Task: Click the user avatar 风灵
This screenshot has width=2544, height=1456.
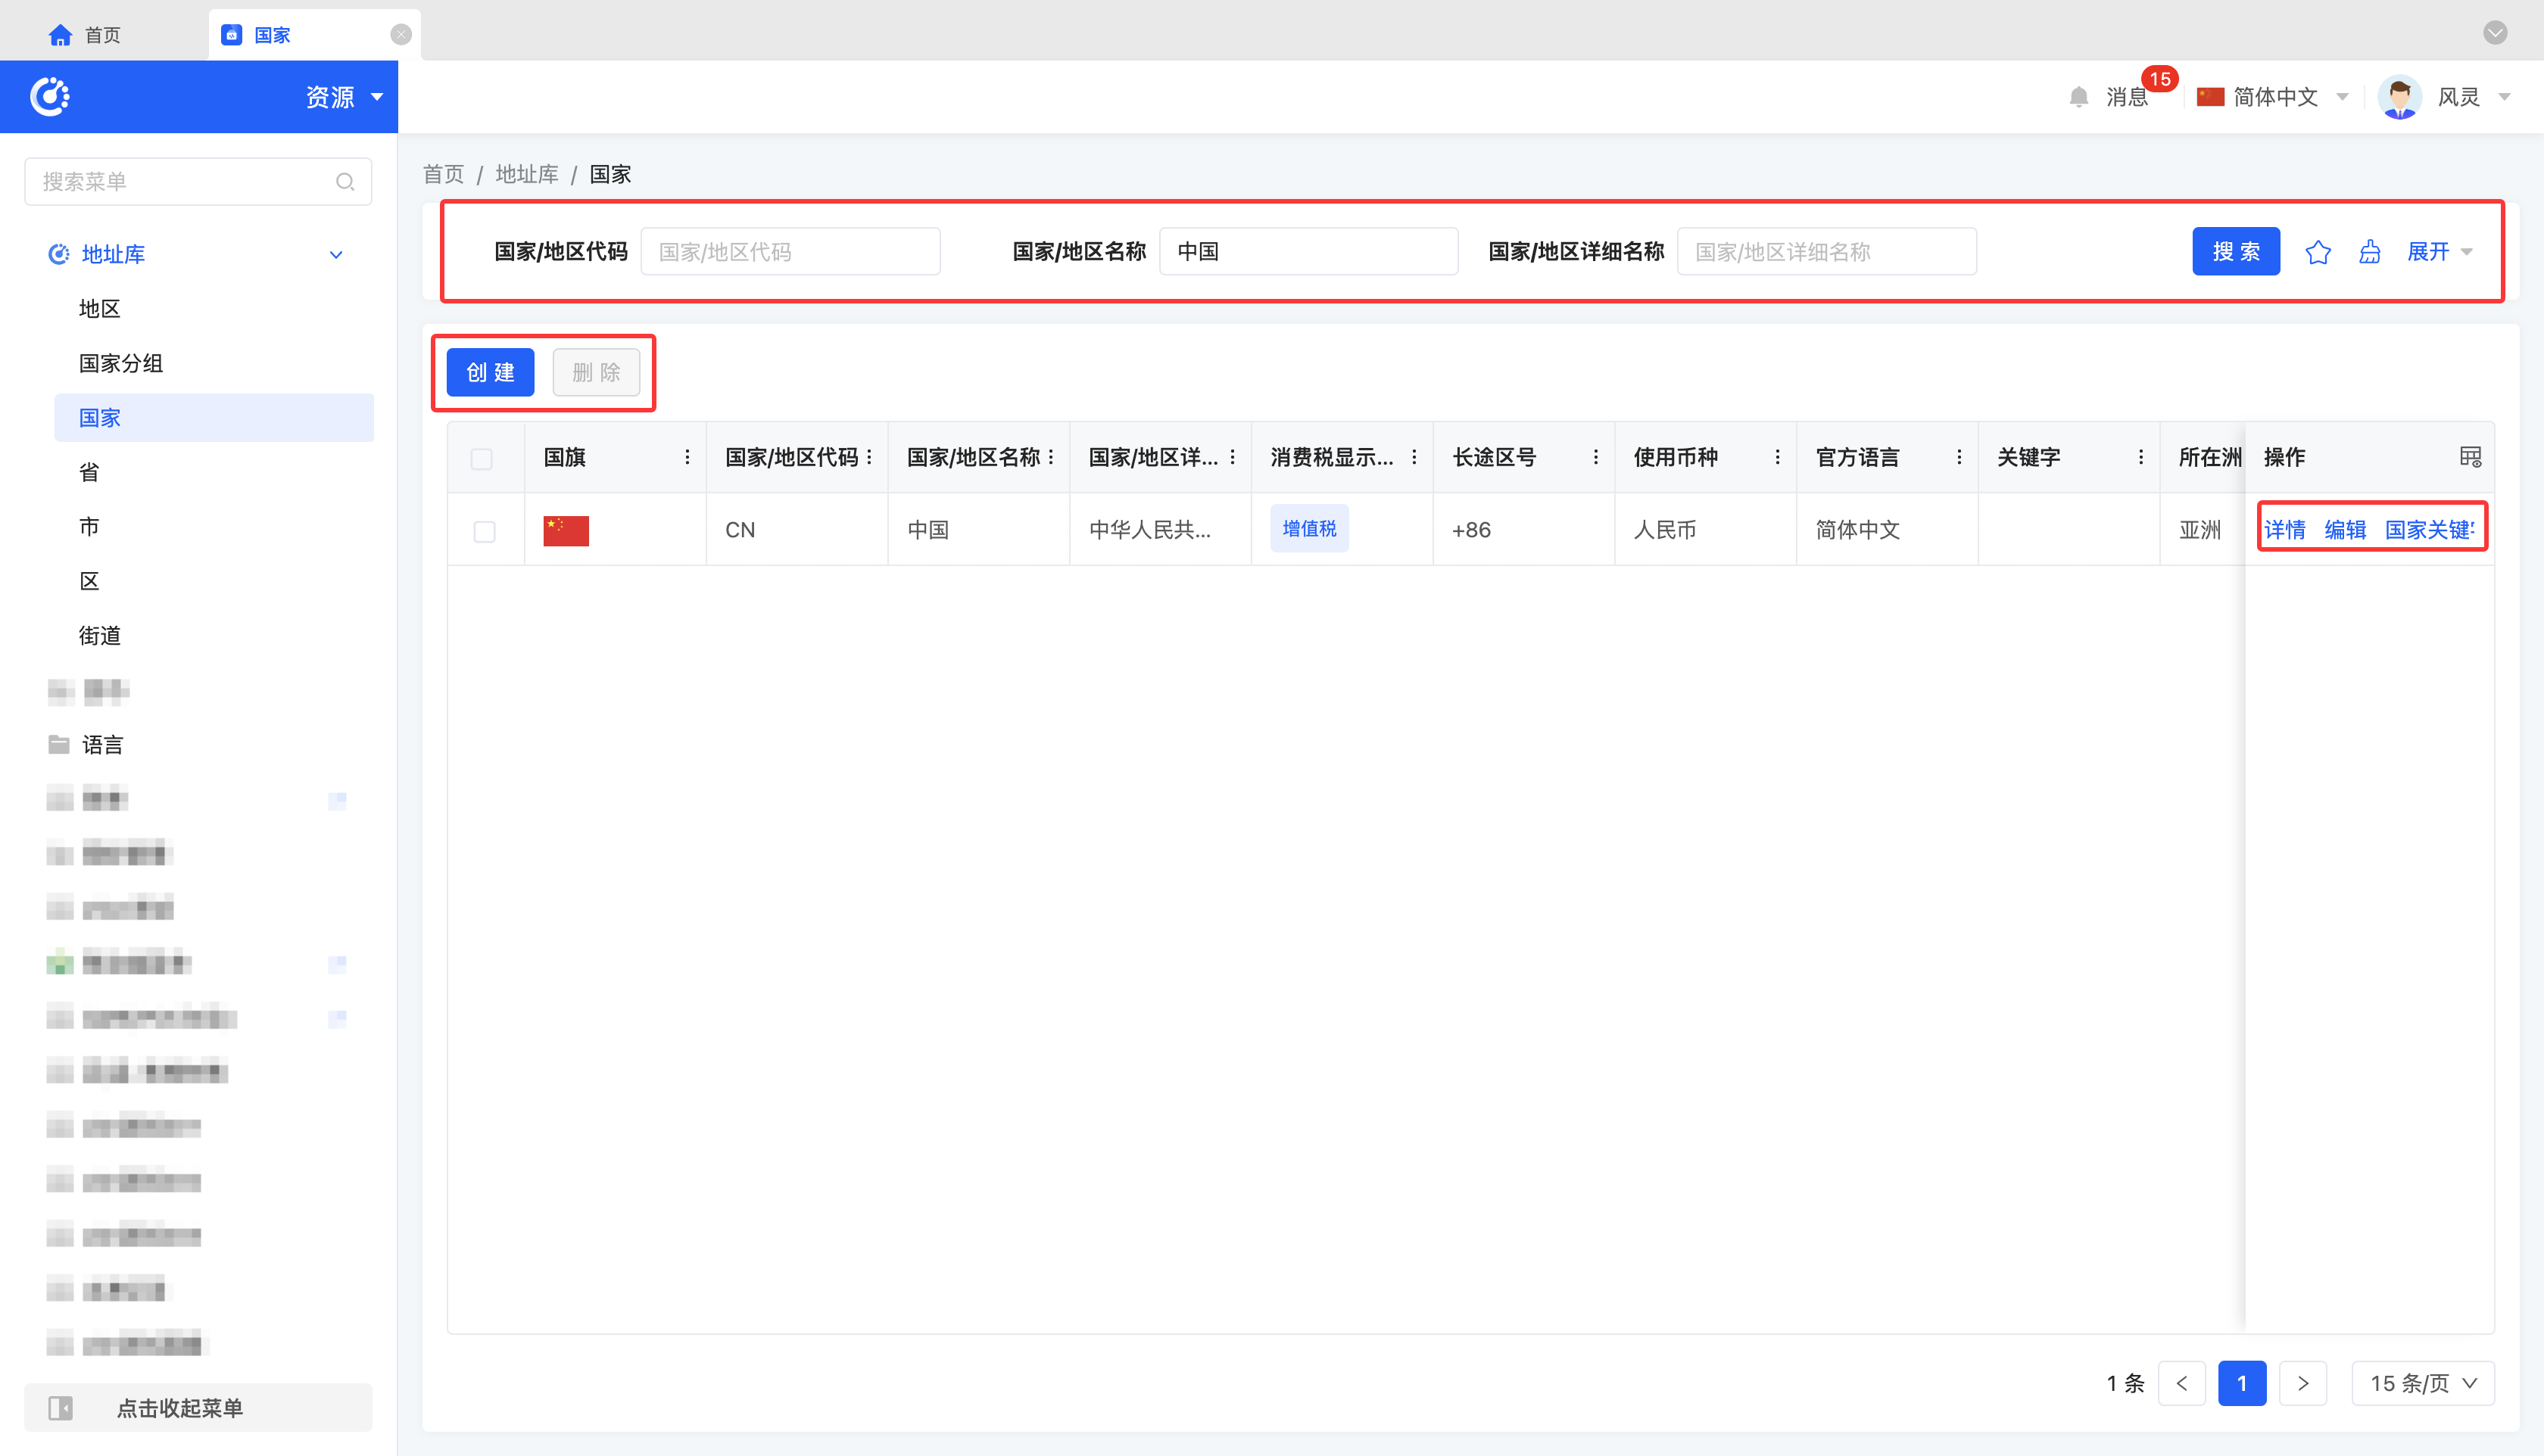Action: (2399, 97)
